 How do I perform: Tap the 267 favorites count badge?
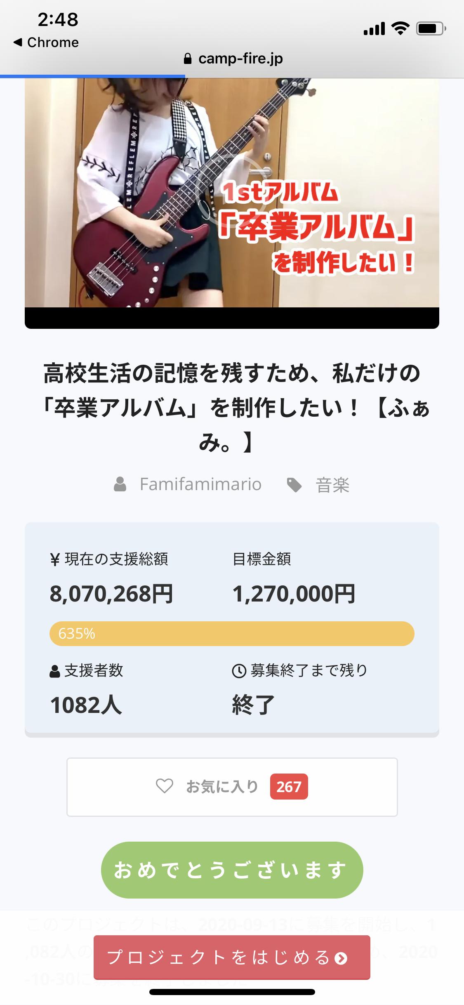(x=289, y=787)
